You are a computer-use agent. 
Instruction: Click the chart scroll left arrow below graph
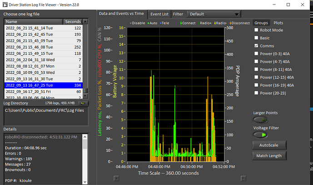pos(116,178)
